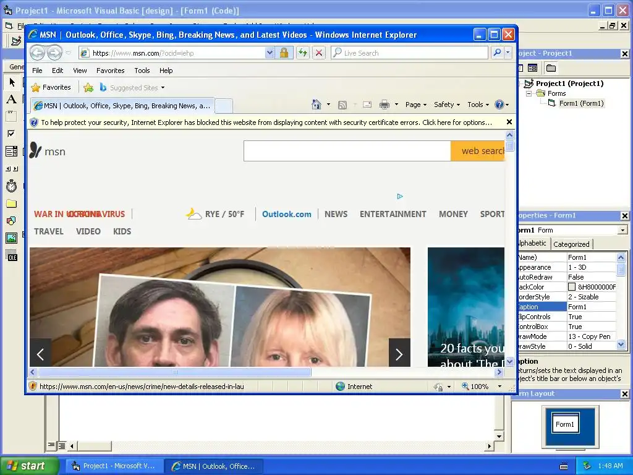Click the IE Home icon
The height and width of the screenshot is (475, 633).
click(316, 105)
